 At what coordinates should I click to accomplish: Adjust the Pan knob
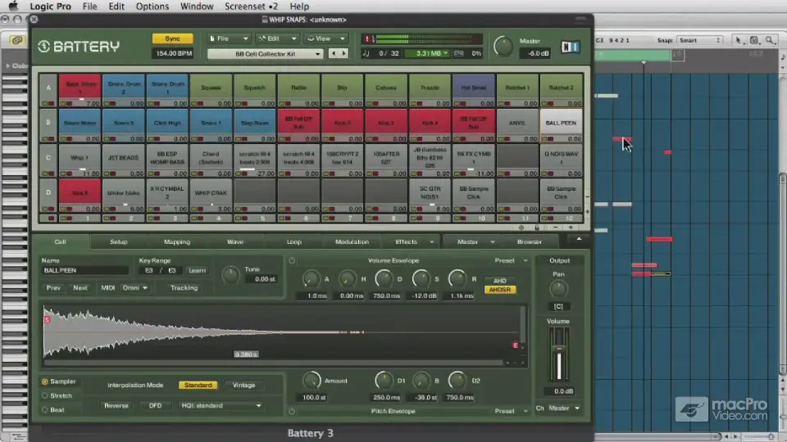558,289
